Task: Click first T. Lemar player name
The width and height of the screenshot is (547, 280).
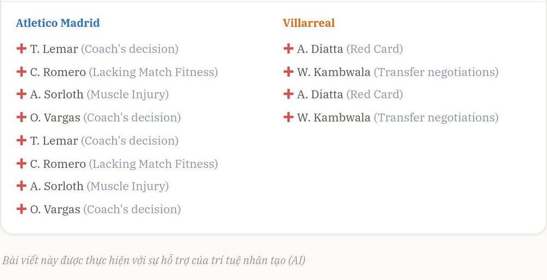Action: pos(54,49)
